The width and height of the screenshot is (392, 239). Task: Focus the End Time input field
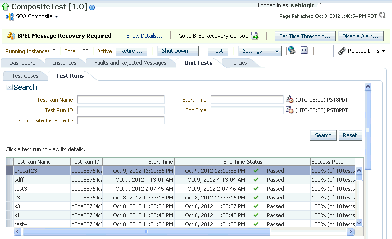247,110
